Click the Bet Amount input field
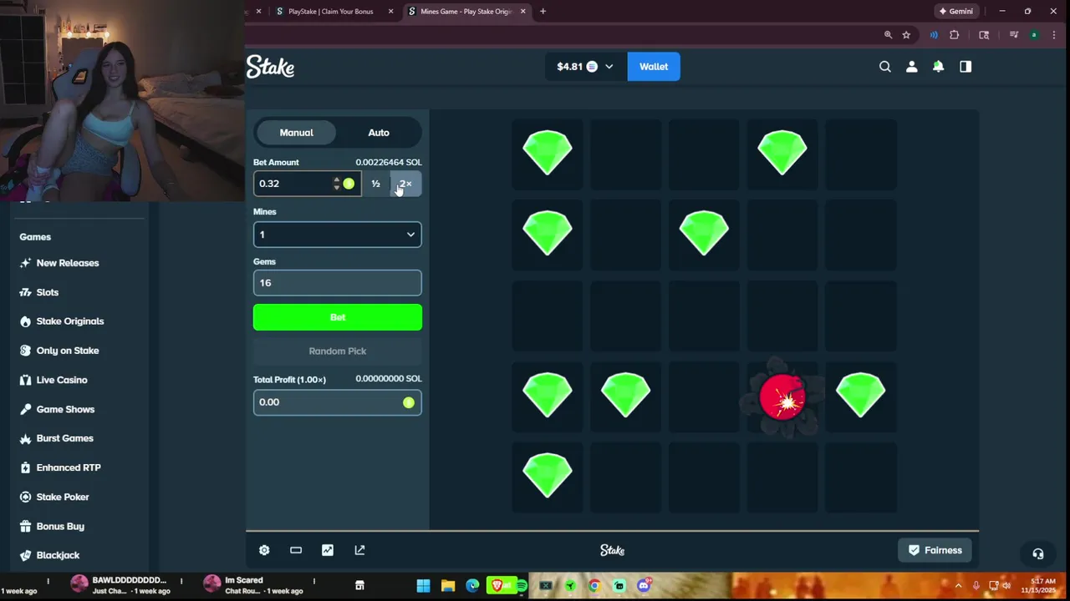This screenshot has width=1070, height=601. (293, 184)
